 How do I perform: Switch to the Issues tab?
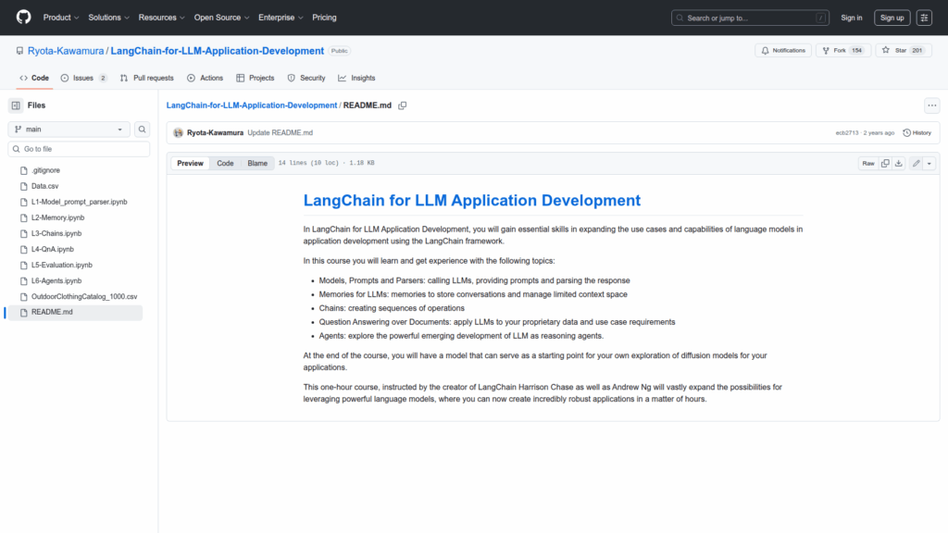point(84,78)
